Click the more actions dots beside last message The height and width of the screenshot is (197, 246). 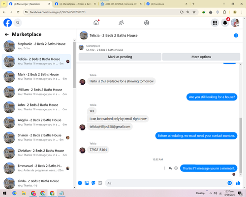(164, 168)
